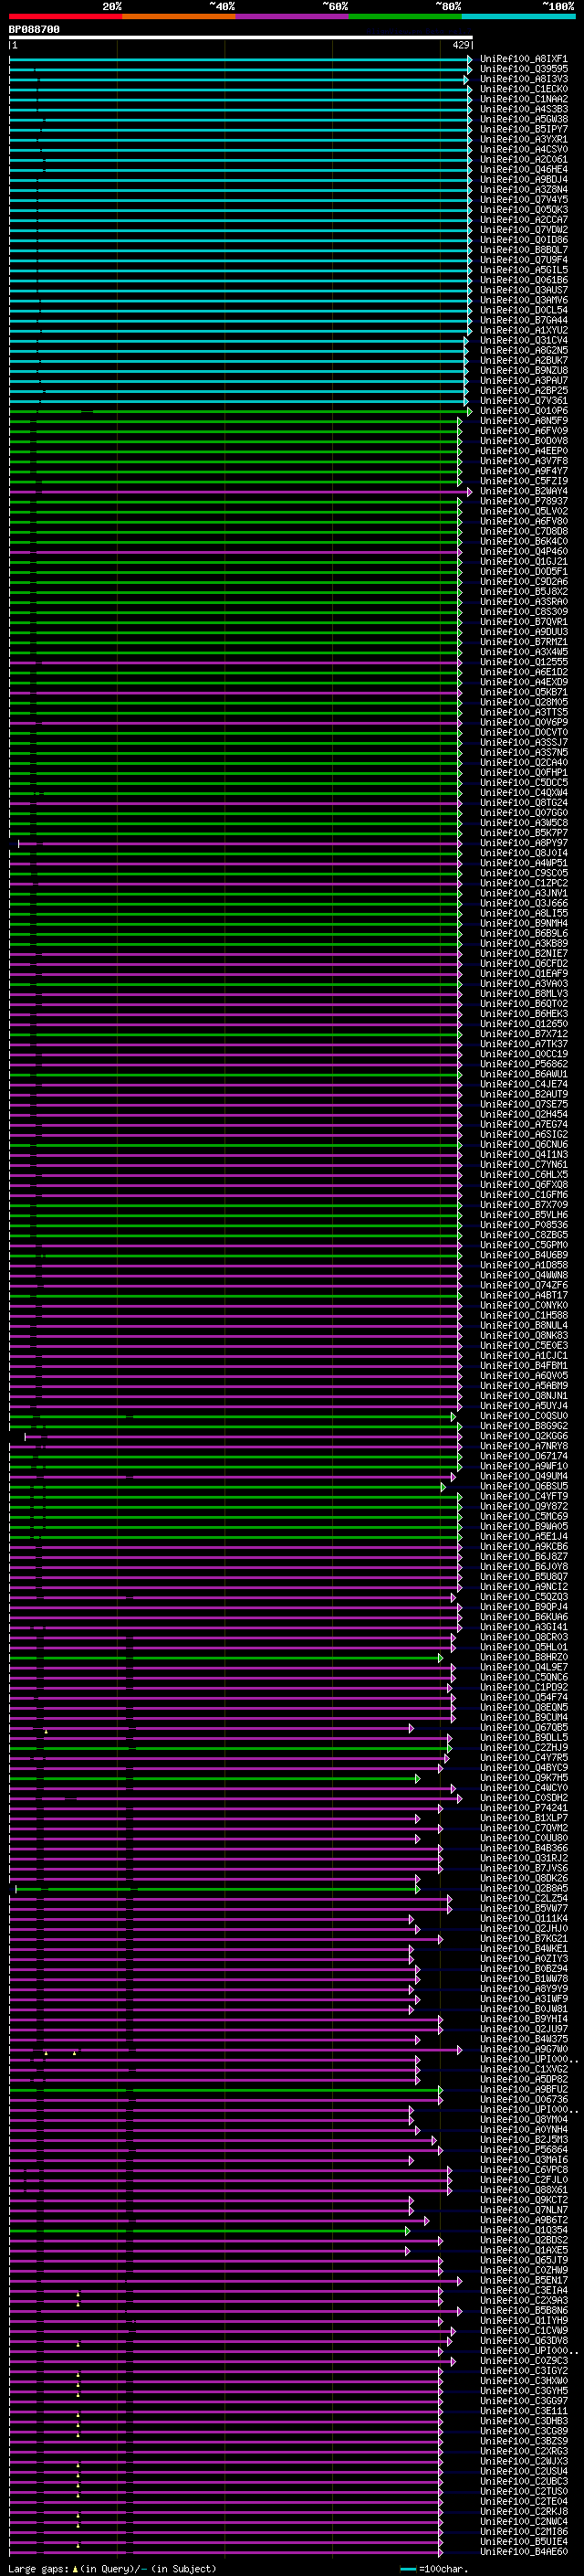Screen dimensions: 584x2576
Task: Click hit label UniRef100_B9NZU8
Action: pyautogui.click(x=524, y=370)
